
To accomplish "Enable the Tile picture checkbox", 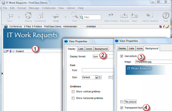I will 122,102.
